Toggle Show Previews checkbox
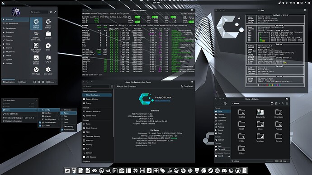Viewport: 312px width, 175px height. point(40,122)
